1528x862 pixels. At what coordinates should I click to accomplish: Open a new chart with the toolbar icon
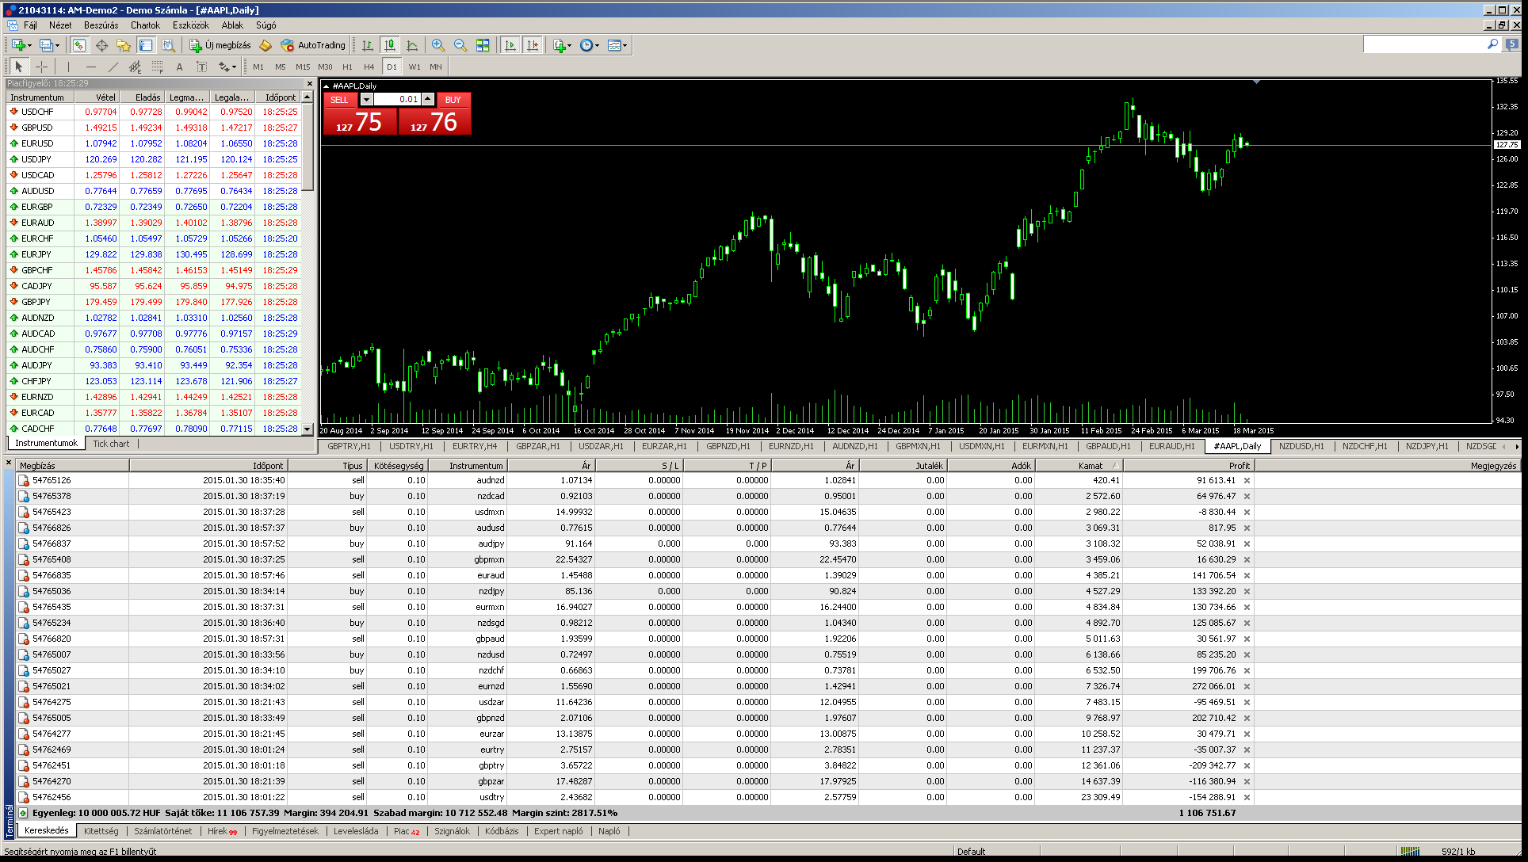point(17,45)
